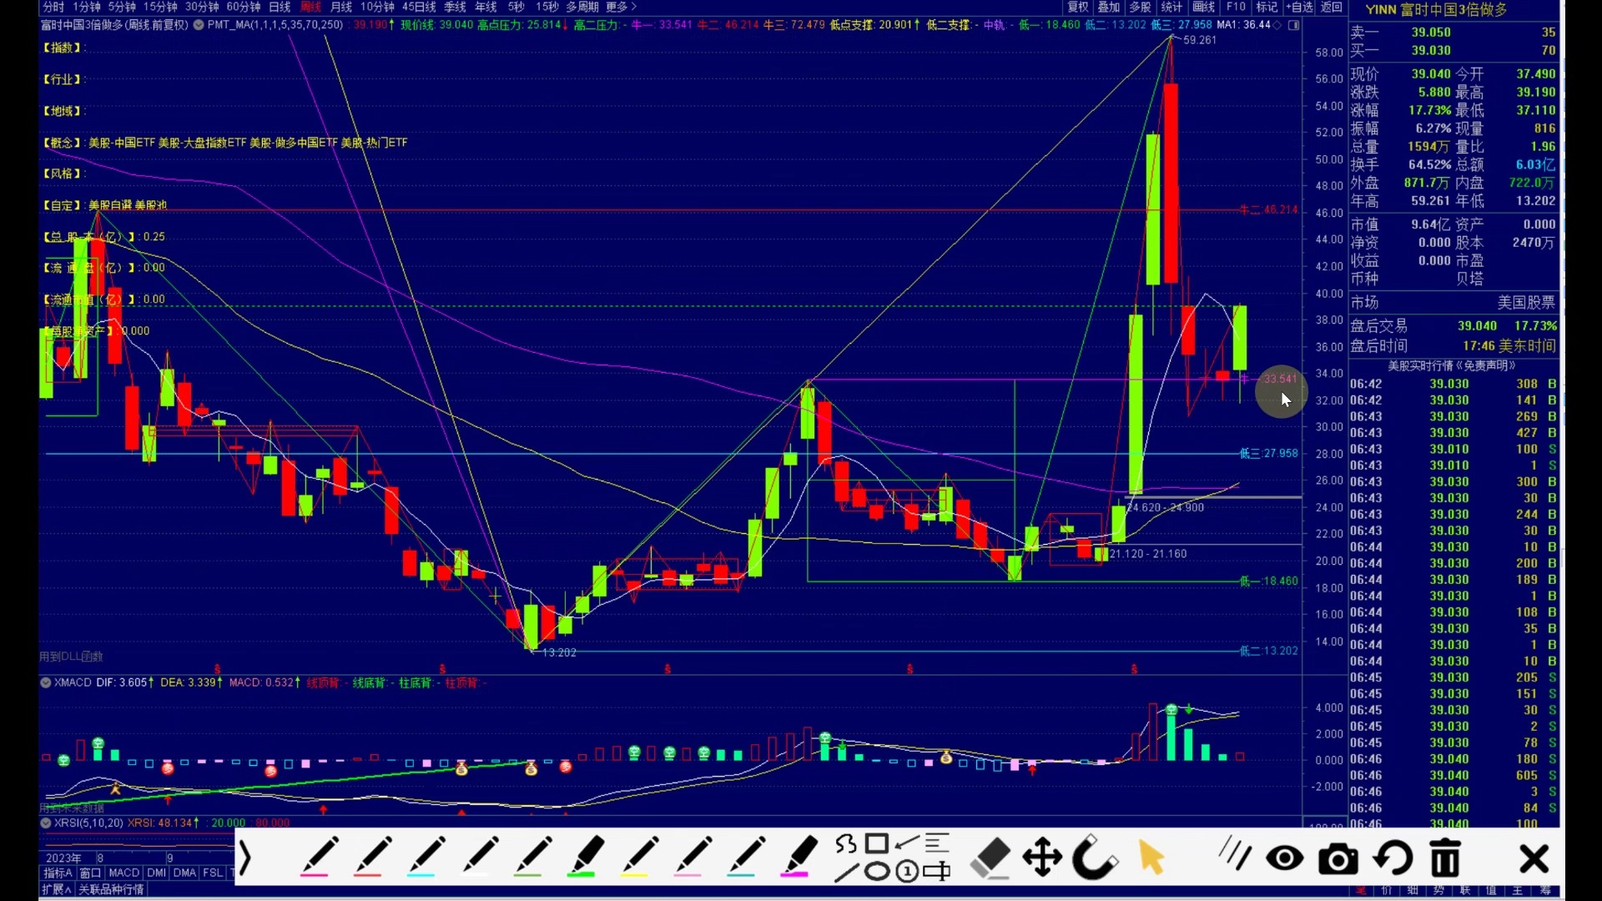The width and height of the screenshot is (1602, 901).
Task: Delete all annotations with trash icon
Action: pyautogui.click(x=1446, y=858)
